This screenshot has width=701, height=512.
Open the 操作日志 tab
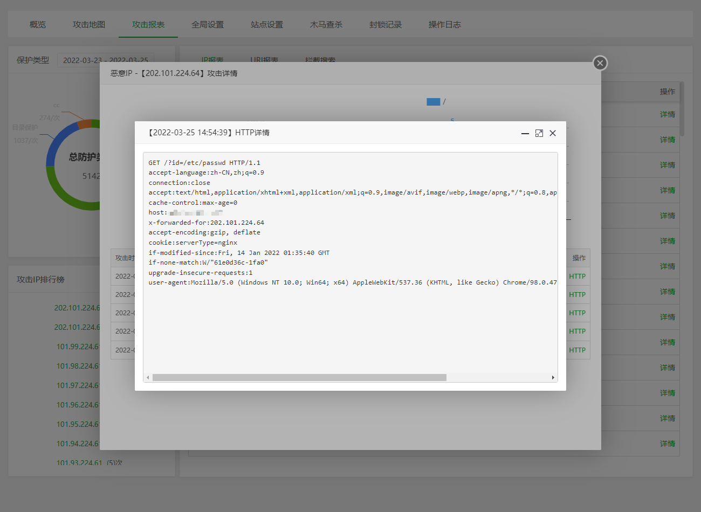pyautogui.click(x=445, y=25)
